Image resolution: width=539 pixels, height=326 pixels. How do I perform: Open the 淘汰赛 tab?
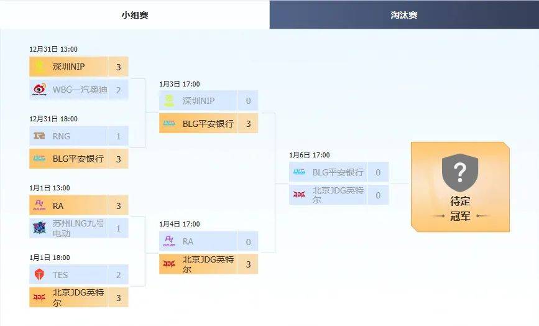click(x=404, y=15)
